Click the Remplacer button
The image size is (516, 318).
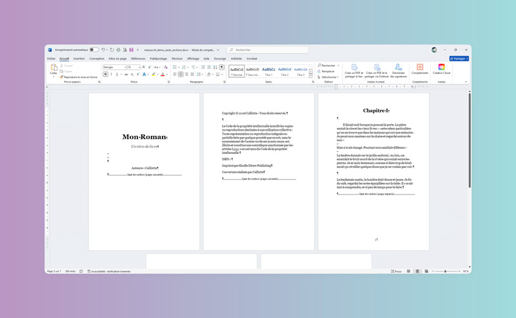326,71
